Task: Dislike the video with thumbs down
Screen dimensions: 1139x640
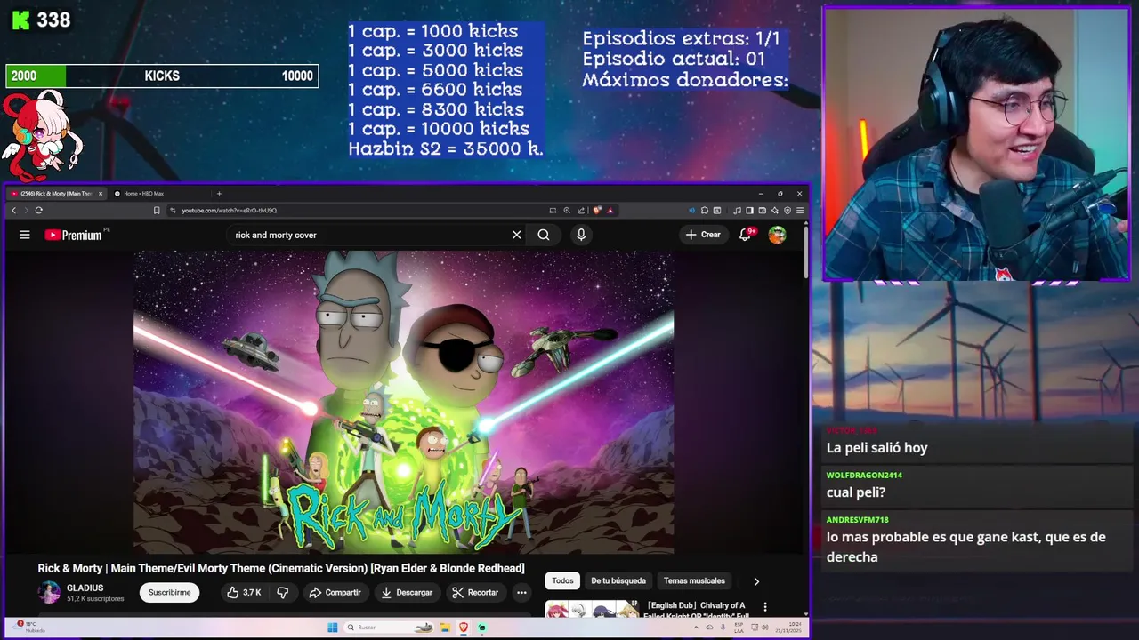Action: (283, 592)
